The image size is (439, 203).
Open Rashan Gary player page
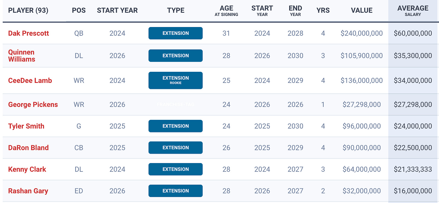(x=28, y=191)
